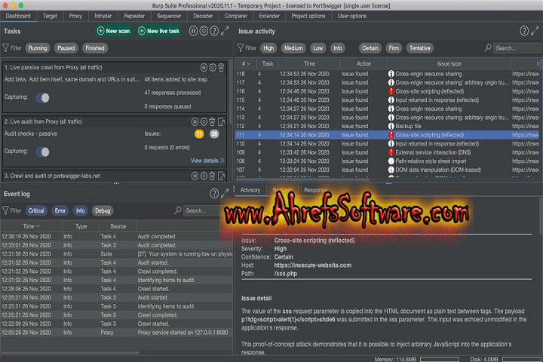543x362 pixels.
Task: Delete the portswigger-labs.net crawl and audit task
Action: (x=212, y=176)
